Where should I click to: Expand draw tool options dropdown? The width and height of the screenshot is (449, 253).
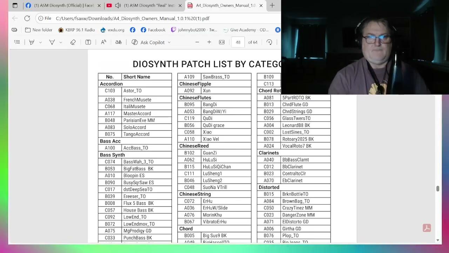click(x=61, y=42)
